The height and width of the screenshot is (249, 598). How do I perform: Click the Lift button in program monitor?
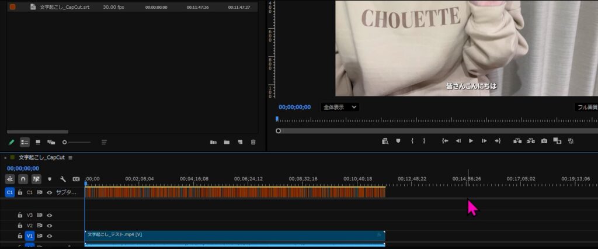coord(517,141)
